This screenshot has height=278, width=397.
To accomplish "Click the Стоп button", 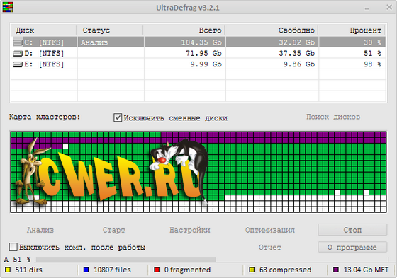I will tap(352, 230).
